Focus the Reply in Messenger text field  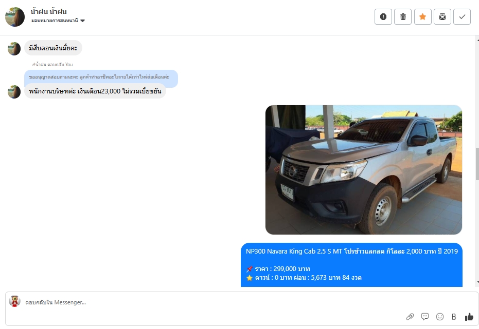214,302
